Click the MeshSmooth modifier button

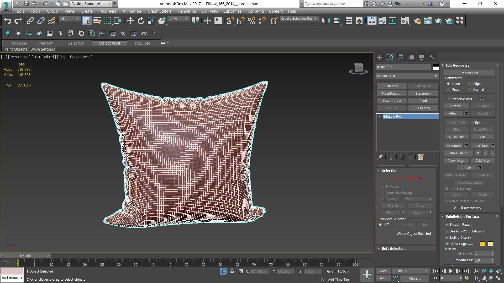click(391, 94)
